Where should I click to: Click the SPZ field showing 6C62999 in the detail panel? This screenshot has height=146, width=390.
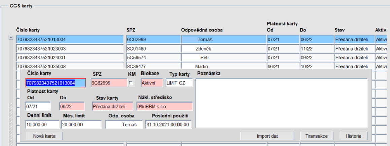point(109,83)
